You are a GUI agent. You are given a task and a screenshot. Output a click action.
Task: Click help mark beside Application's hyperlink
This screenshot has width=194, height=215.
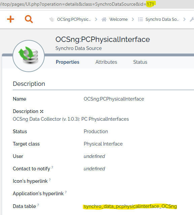coord(66,192)
